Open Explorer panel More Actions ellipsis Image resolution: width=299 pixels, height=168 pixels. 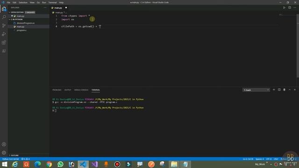tap(45, 7)
